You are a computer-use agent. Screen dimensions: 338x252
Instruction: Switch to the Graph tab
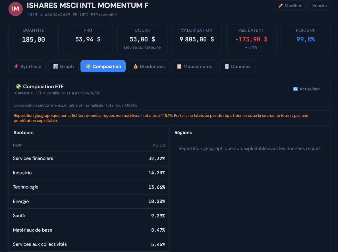(63, 66)
